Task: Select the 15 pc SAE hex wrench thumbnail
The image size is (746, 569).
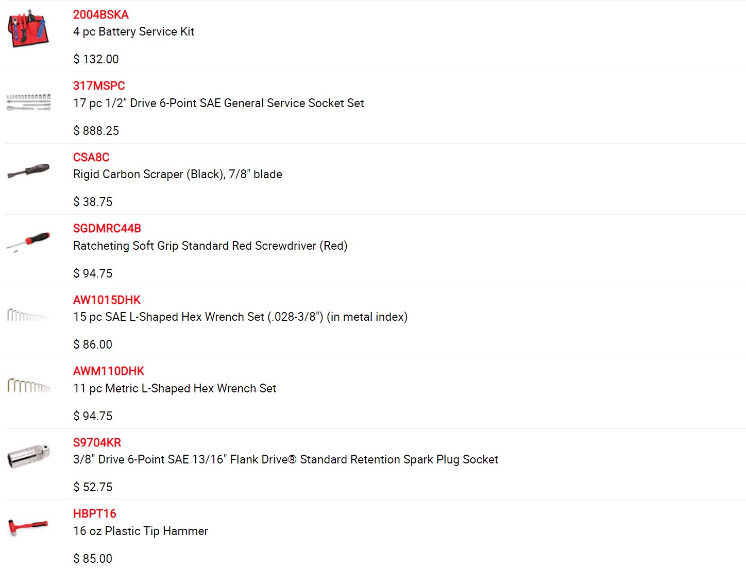Action: (x=28, y=315)
